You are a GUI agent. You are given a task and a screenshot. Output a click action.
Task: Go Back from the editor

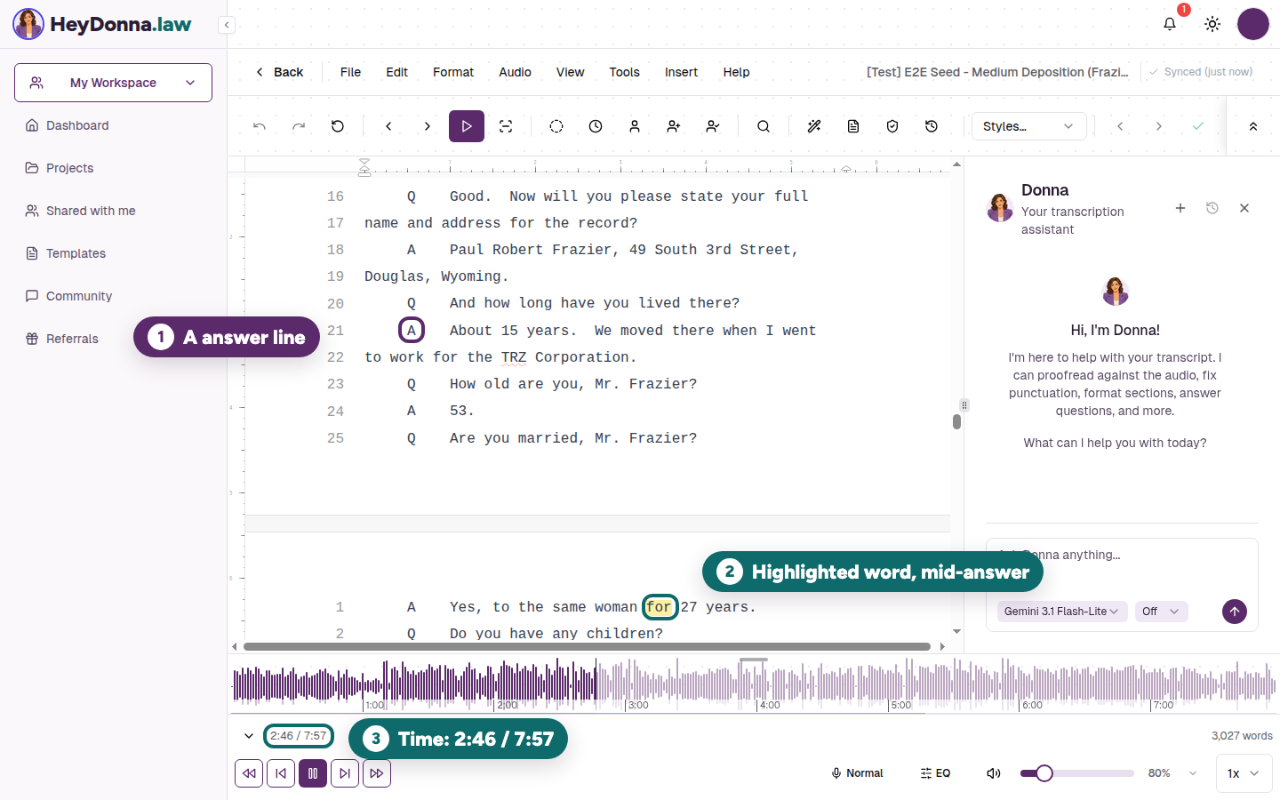pos(279,72)
